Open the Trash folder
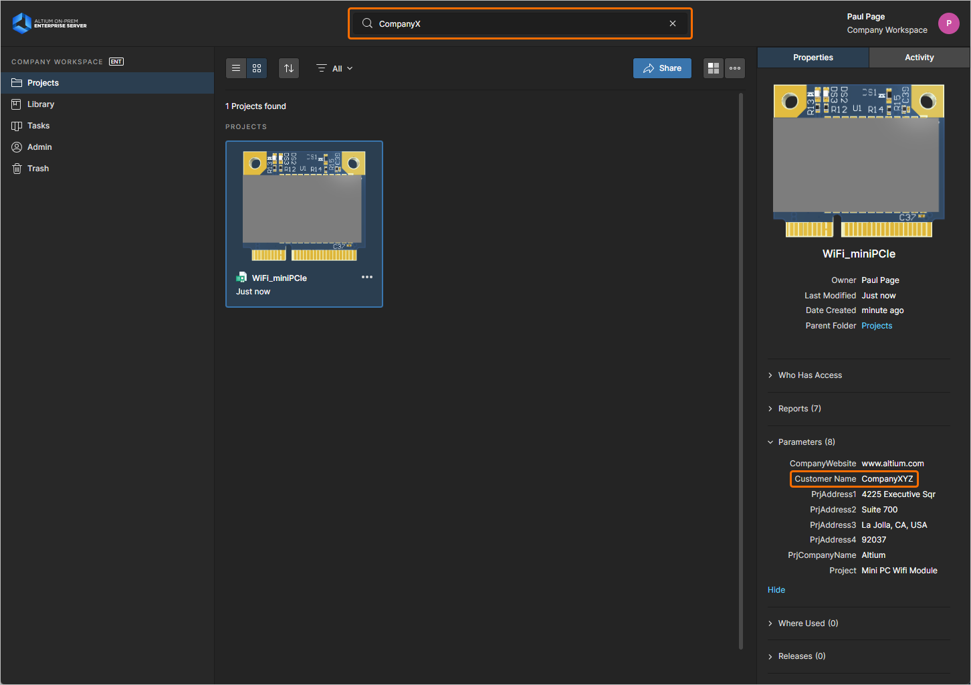The image size is (971, 685). pos(38,169)
